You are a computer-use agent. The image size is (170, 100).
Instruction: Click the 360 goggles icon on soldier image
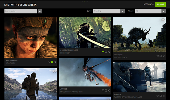(x=54, y=71)
